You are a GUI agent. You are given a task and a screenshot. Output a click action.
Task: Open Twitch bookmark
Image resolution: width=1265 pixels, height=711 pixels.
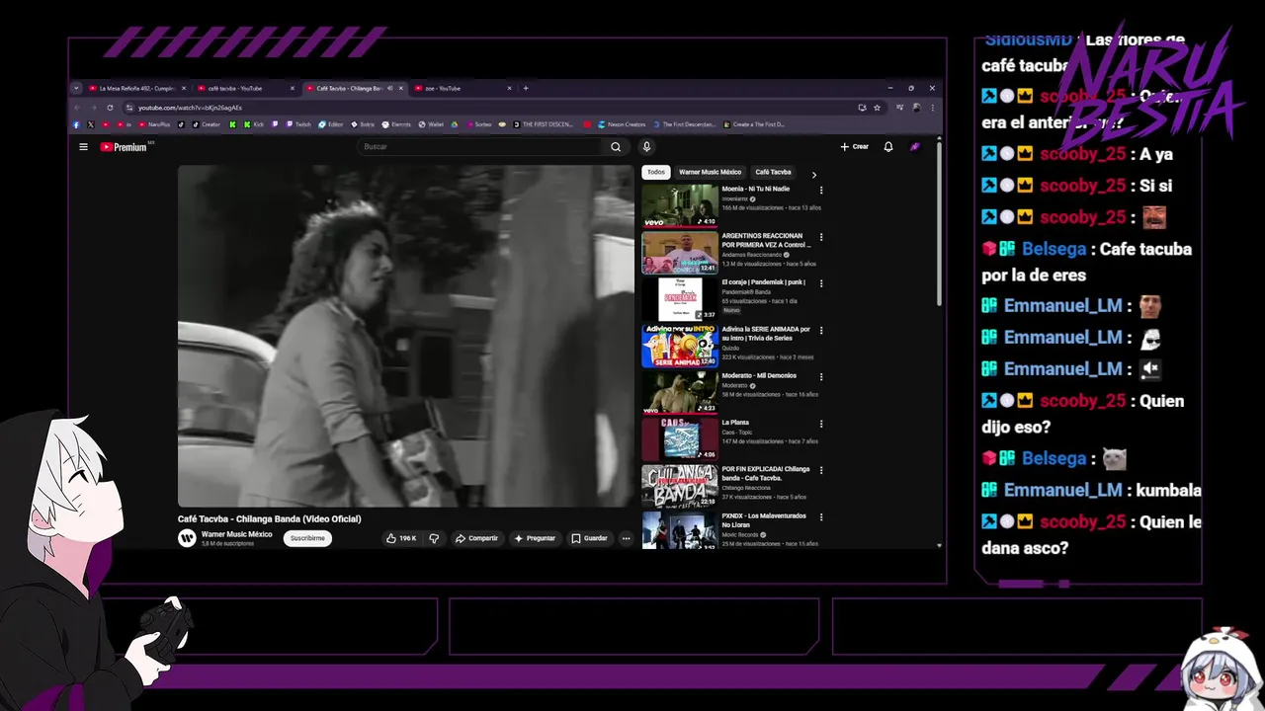click(298, 124)
